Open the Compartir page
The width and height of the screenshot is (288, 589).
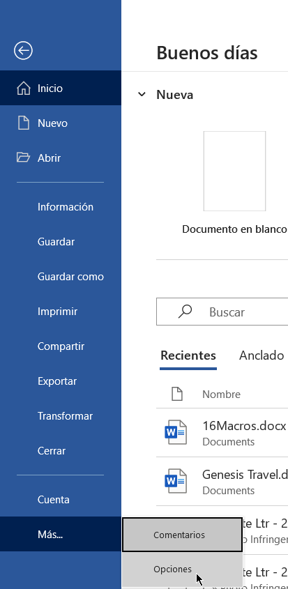61,346
